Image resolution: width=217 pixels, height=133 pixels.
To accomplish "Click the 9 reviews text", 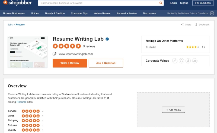I will click(x=89, y=46).
